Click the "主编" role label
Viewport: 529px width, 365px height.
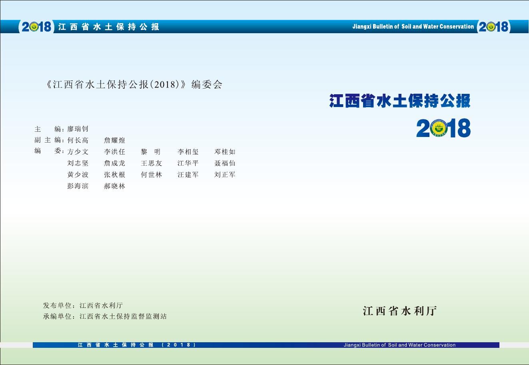coord(49,129)
